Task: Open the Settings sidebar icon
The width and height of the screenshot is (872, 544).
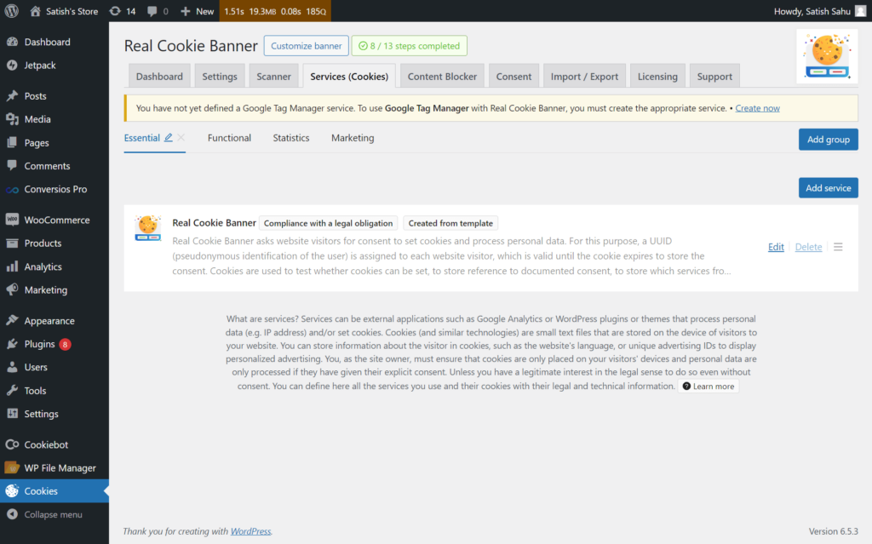Action: click(x=12, y=414)
